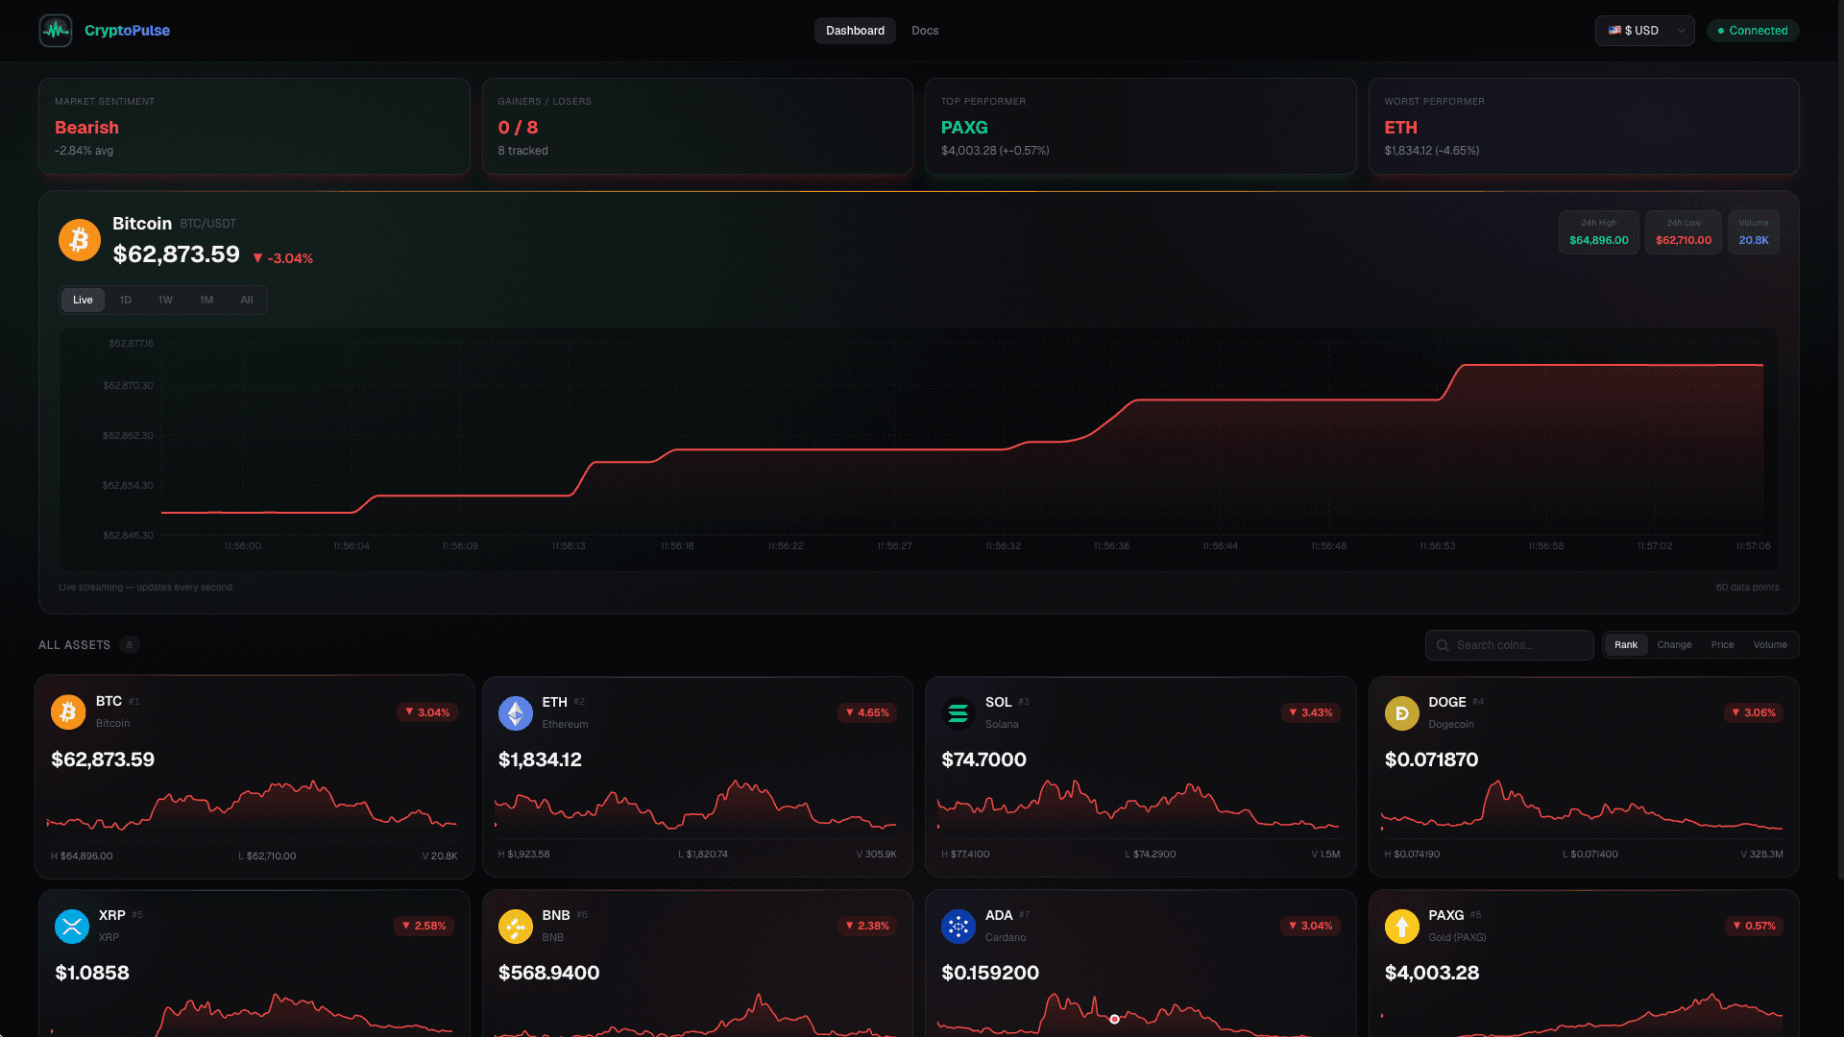Select the 1M chart range
Image resolution: width=1844 pixels, height=1037 pixels.
click(206, 301)
